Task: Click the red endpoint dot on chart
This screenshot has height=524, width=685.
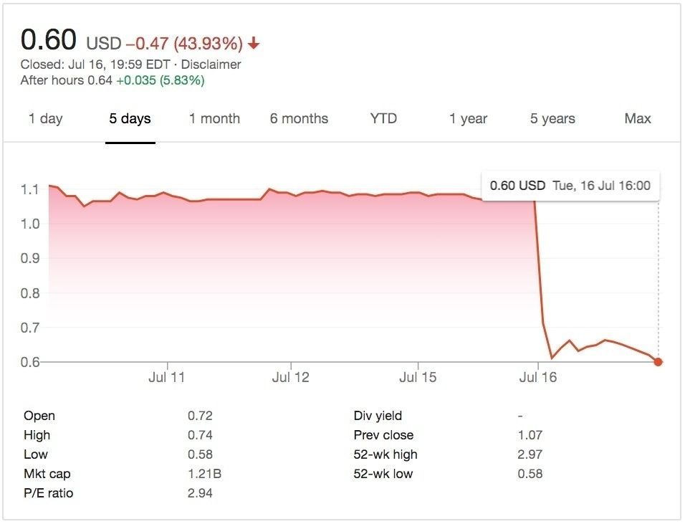Action: [658, 362]
